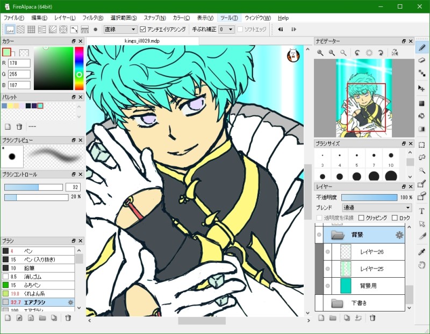430x334 pixels.
Task: Rotate canvas right in the Navigator
Action: pos(381,53)
